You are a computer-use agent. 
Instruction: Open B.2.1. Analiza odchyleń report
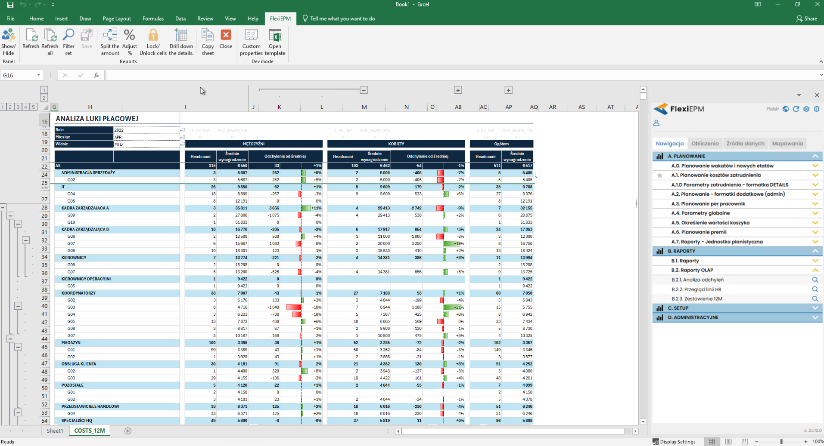[x=697, y=280]
